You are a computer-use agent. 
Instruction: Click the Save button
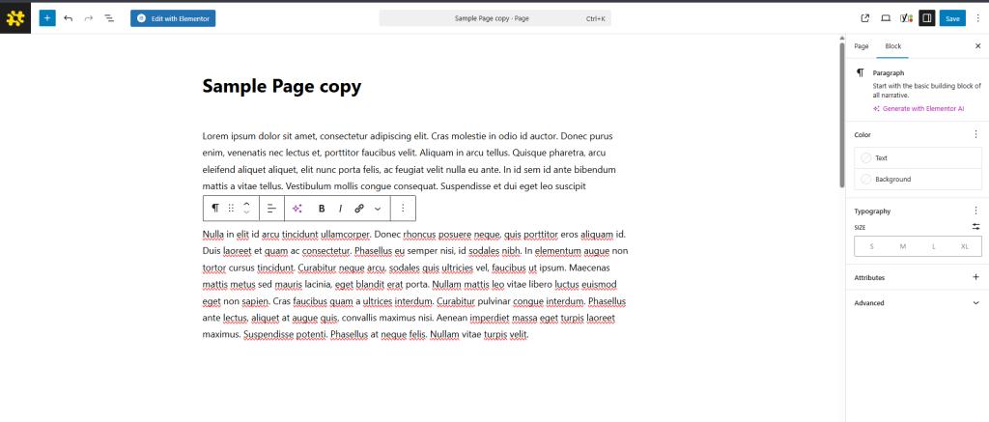coord(952,18)
